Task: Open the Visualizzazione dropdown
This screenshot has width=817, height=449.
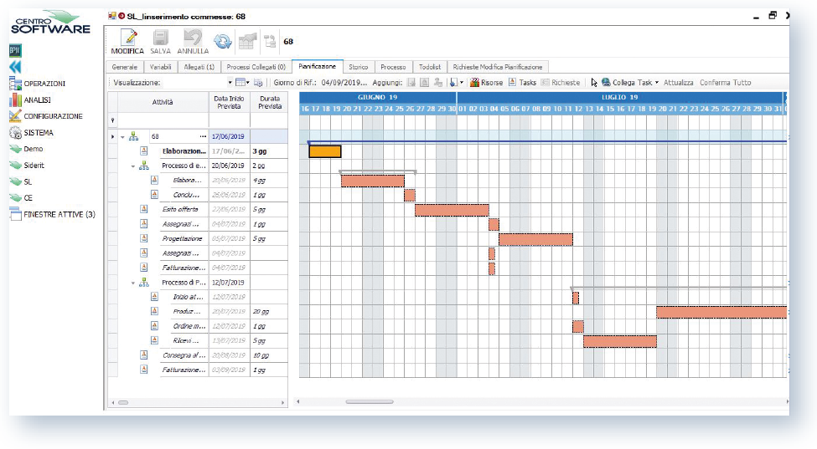Action: [230, 83]
